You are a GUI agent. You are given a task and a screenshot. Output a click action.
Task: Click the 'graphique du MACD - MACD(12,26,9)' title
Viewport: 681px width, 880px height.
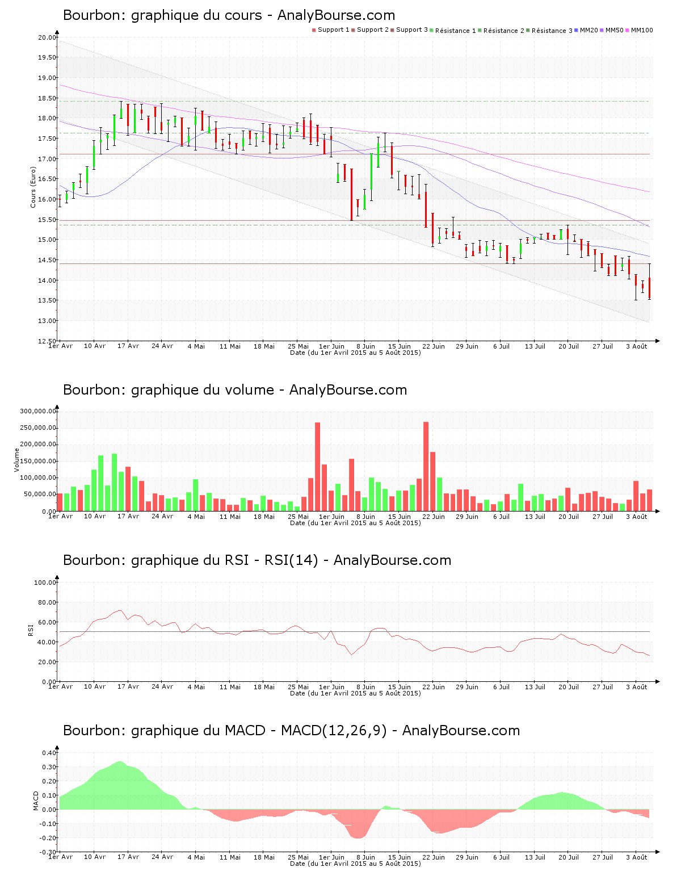coord(259,731)
